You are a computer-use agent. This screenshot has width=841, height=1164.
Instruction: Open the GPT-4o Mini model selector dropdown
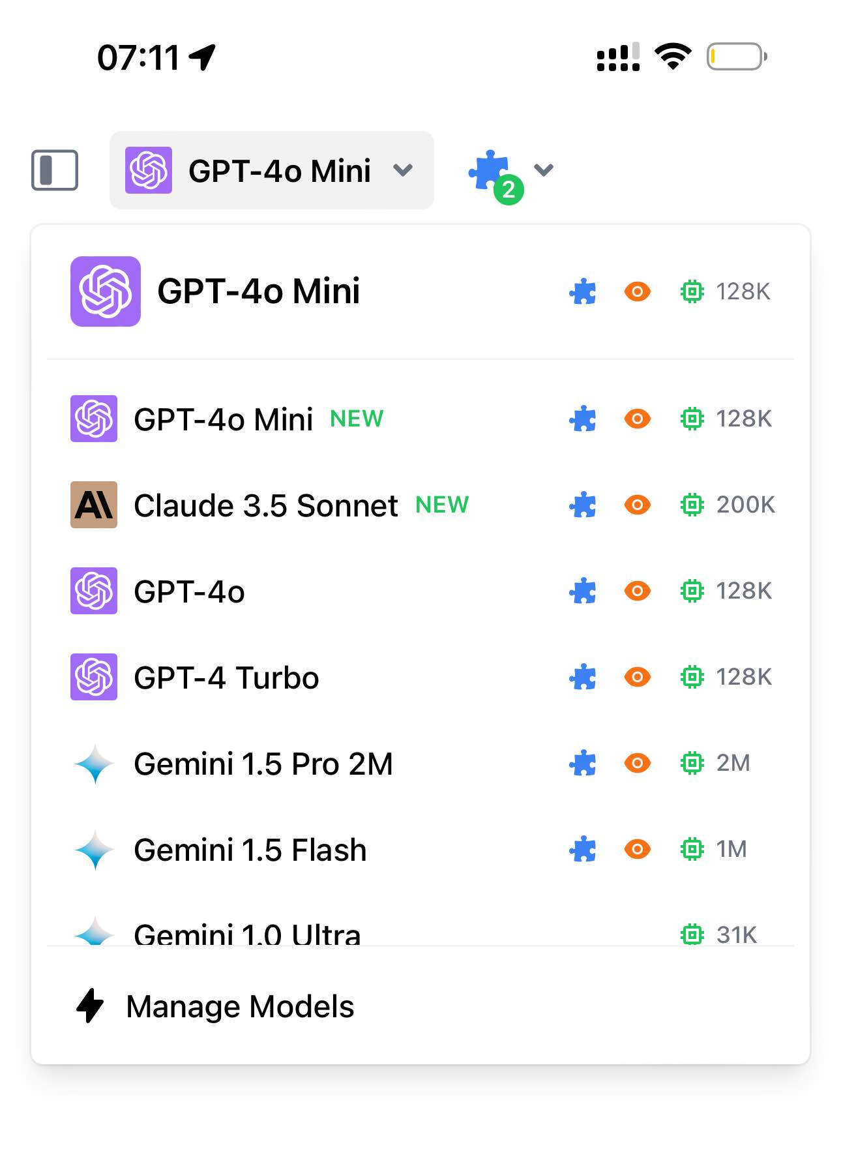click(x=272, y=170)
